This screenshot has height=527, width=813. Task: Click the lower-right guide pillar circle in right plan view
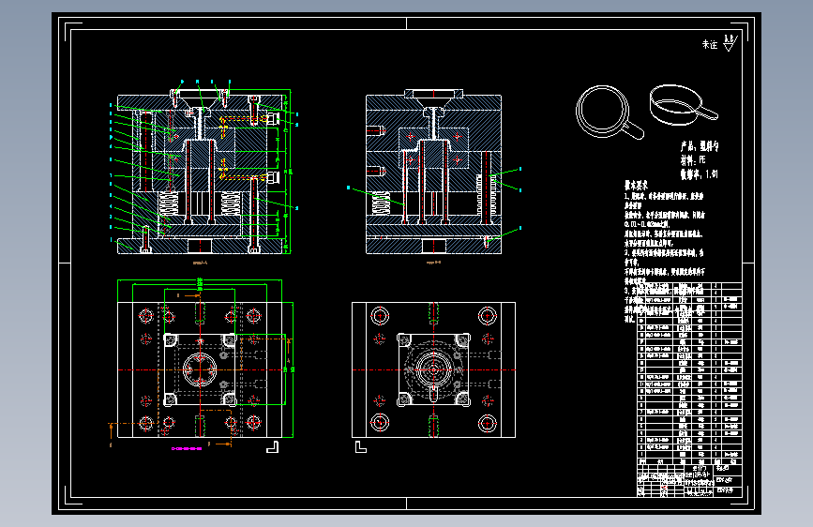[488, 423]
